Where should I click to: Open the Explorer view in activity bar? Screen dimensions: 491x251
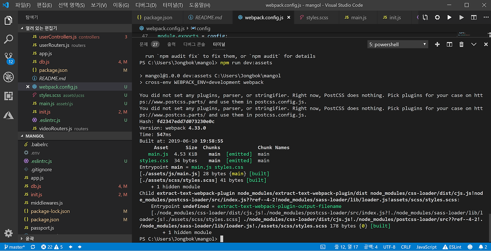pyautogui.click(x=8, y=20)
